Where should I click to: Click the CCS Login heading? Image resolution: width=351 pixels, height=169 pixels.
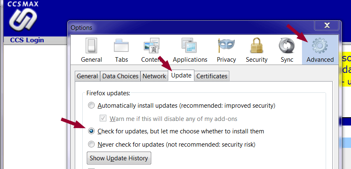(27, 40)
